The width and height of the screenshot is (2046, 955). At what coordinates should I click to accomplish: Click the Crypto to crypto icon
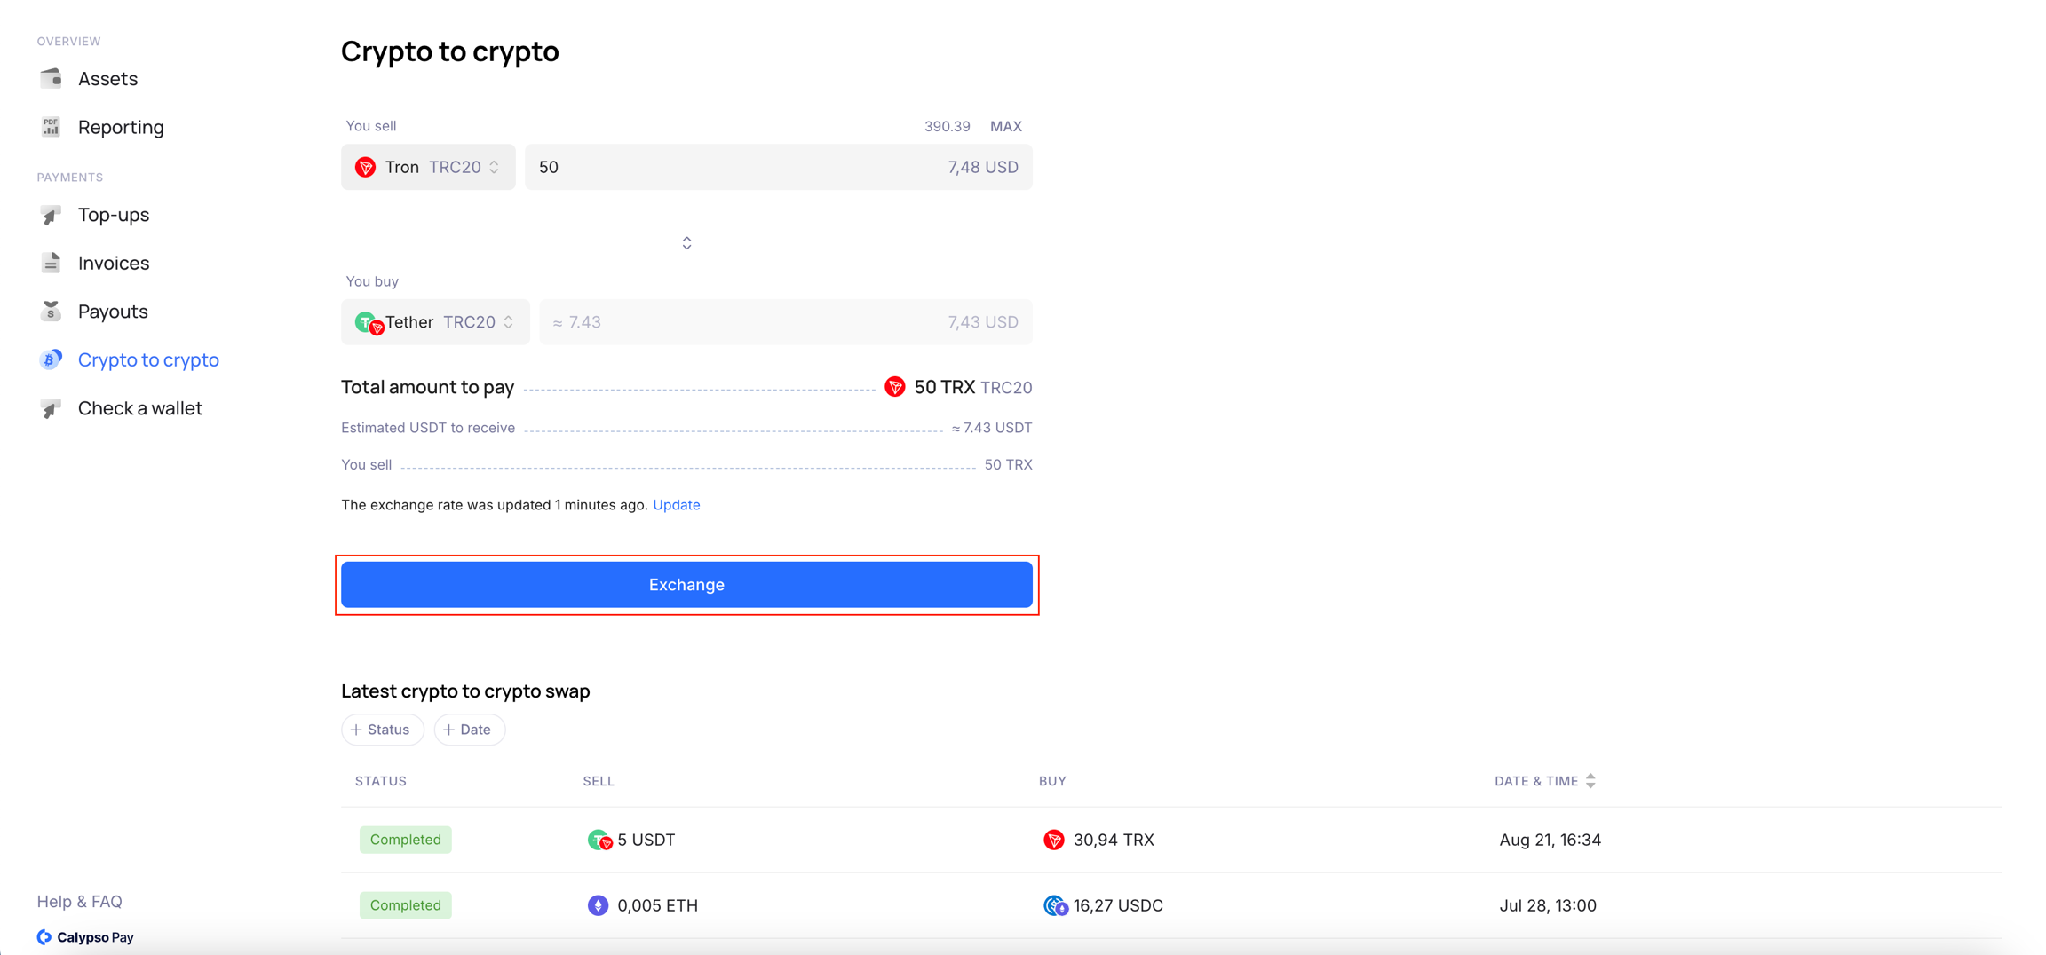click(51, 359)
